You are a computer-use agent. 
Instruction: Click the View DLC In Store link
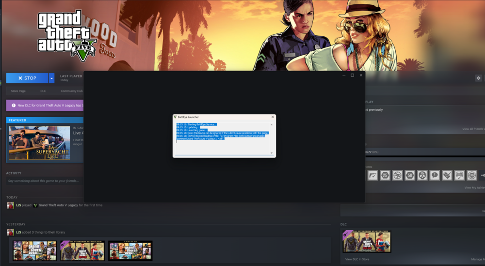pyautogui.click(x=357, y=260)
